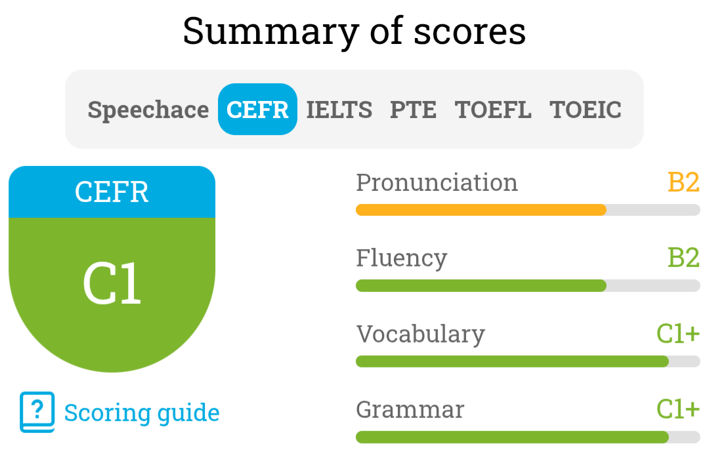Viewport: 709px width, 456px height.
Task: Click the Fluency progress bar
Action: coord(481,285)
